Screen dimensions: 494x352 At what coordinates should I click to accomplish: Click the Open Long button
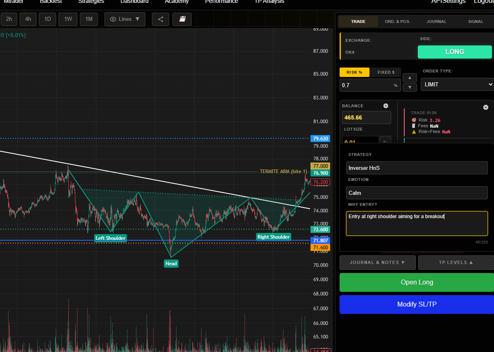click(x=417, y=282)
